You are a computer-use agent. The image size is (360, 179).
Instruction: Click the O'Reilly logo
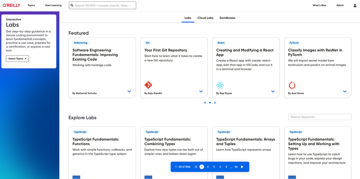click(x=11, y=5)
